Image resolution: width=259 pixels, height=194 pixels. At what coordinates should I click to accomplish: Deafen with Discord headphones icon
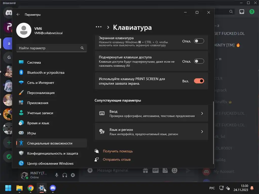point(65,175)
